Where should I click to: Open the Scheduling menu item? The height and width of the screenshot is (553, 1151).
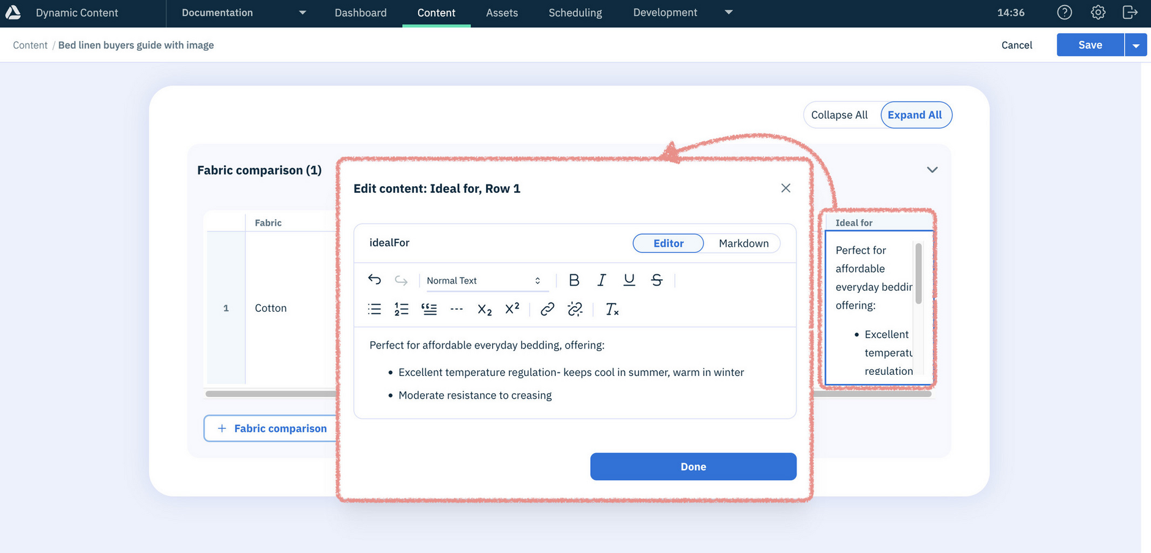click(575, 12)
